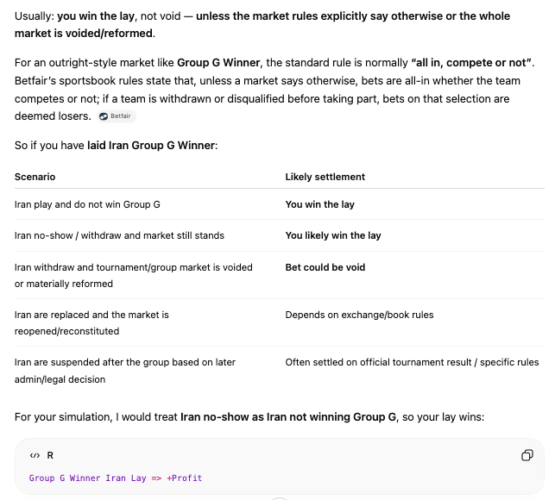
Task: Select the 'You likely win the lay' cell
Action: (333, 235)
